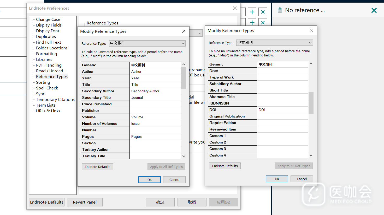Image resolution: width=384 pixels, height=215 pixels.
Task: Click the empty Publisher value cell
Action: (x=155, y=110)
